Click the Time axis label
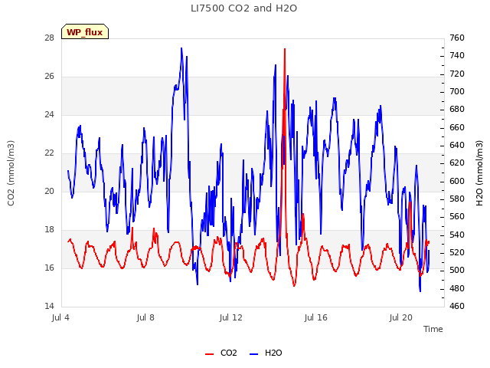490x368 pixels. [433, 329]
